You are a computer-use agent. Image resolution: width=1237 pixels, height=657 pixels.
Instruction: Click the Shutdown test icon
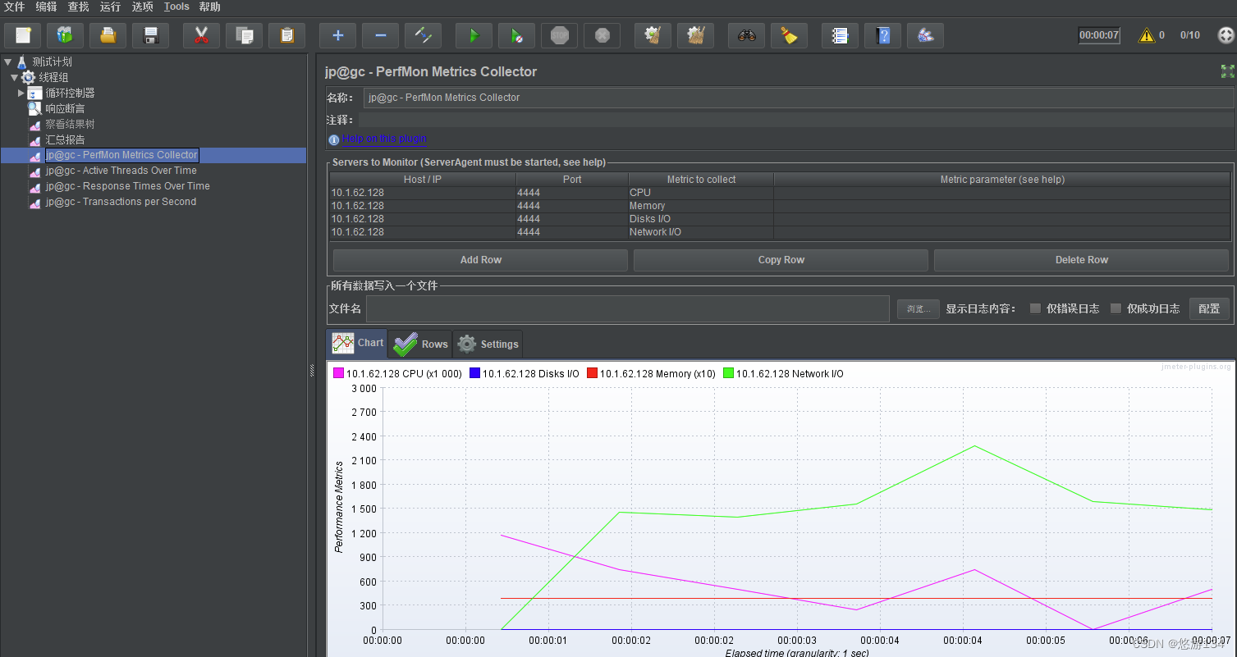click(x=602, y=35)
